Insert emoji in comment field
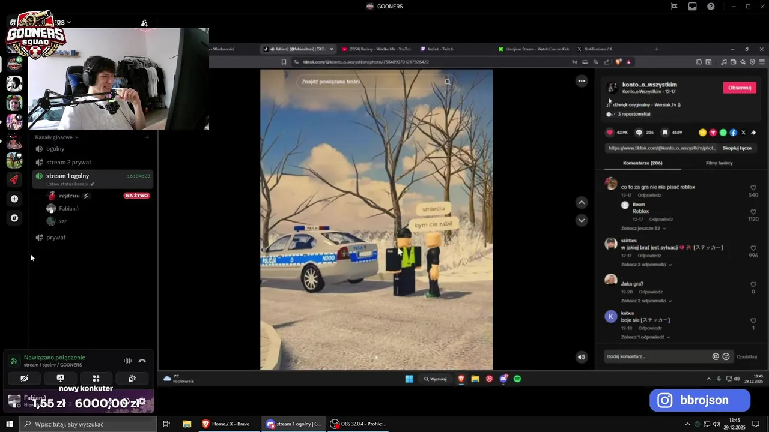769x432 pixels. pos(726,356)
